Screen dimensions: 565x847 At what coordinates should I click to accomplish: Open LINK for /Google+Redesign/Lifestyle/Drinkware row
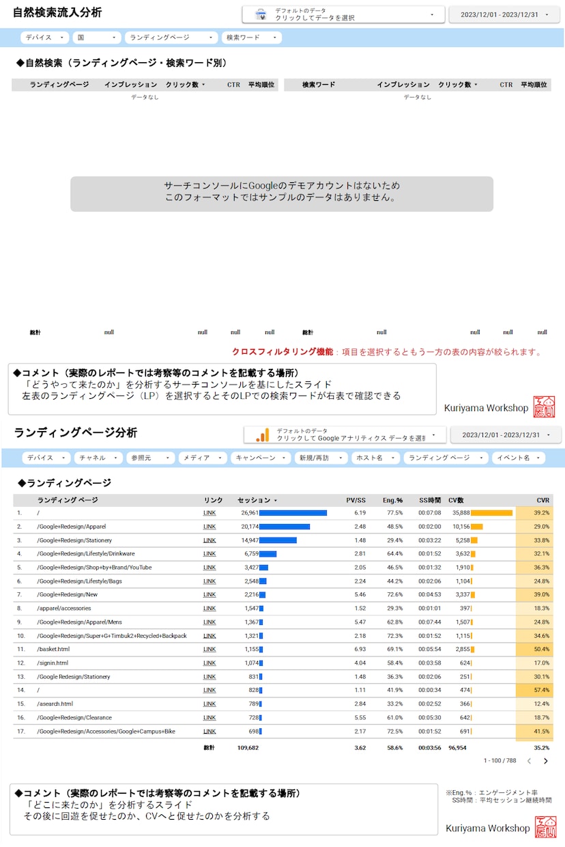point(209,554)
